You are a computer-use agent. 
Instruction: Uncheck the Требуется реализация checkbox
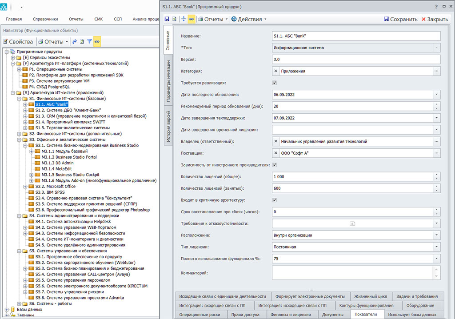tap(275, 83)
